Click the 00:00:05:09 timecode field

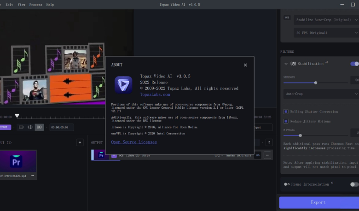pyautogui.click(x=61, y=127)
